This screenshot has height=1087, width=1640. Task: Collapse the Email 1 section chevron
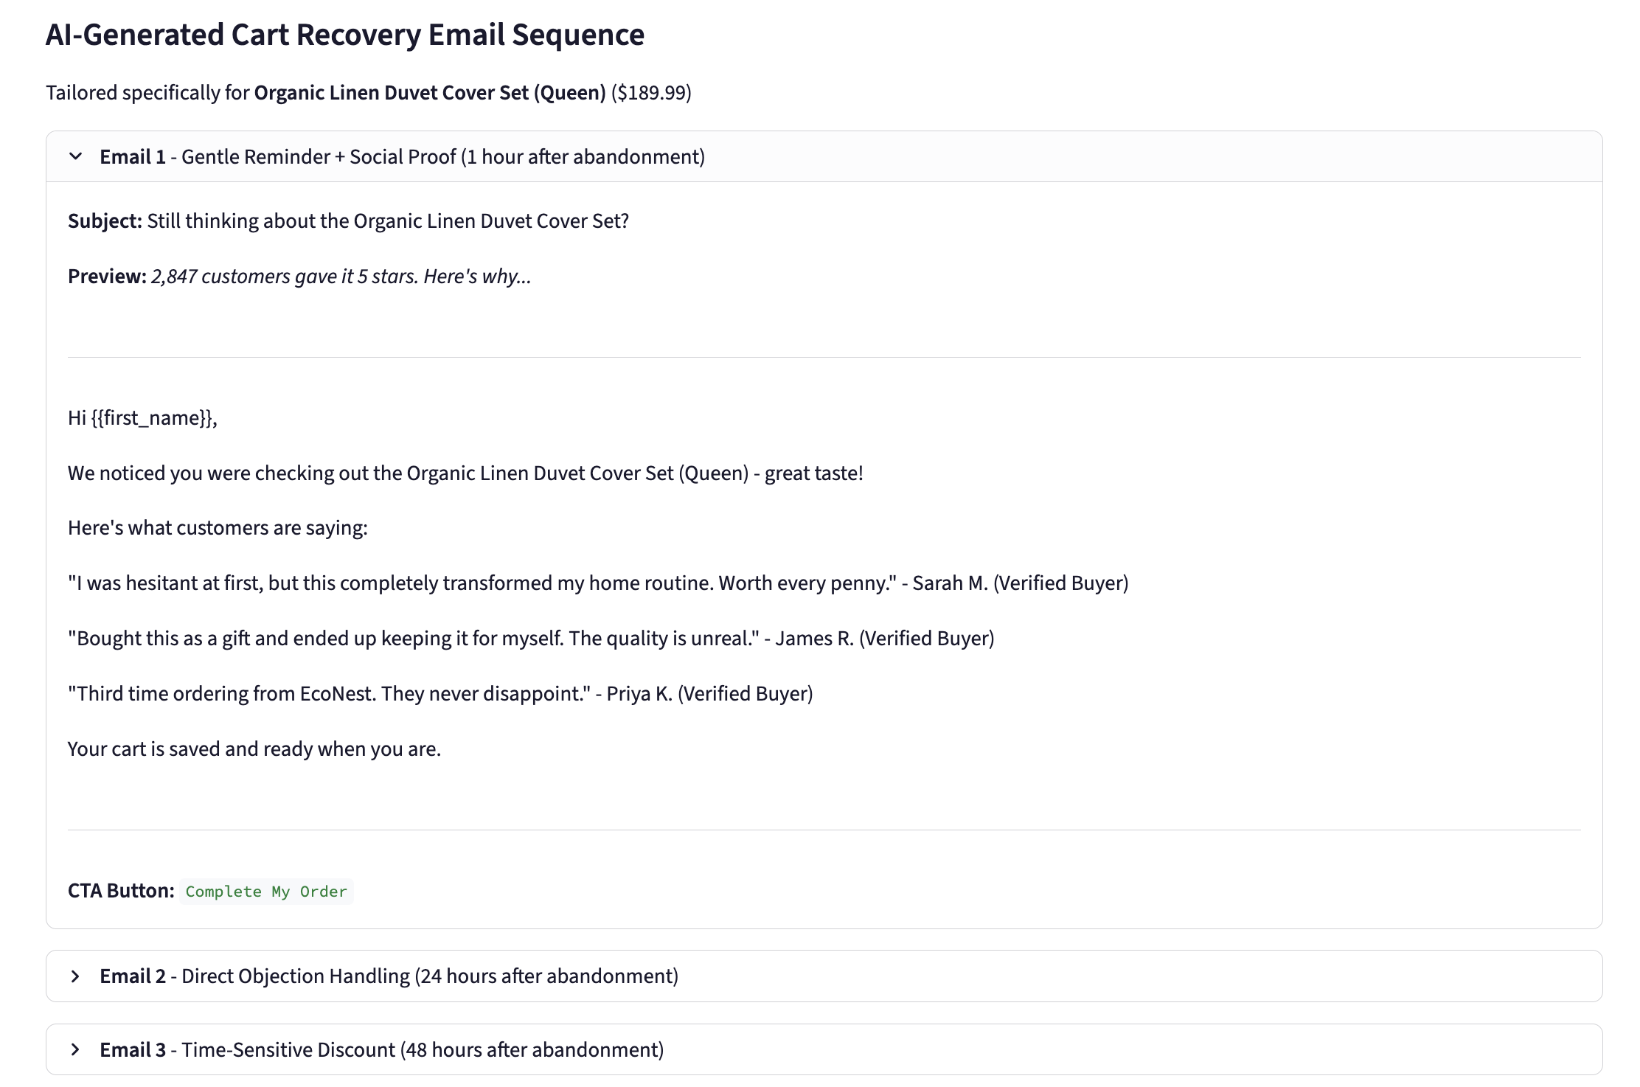(x=76, y=156)
